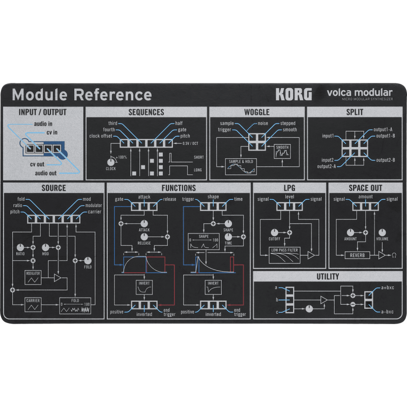Click the volca modular logo

[360, 94]
